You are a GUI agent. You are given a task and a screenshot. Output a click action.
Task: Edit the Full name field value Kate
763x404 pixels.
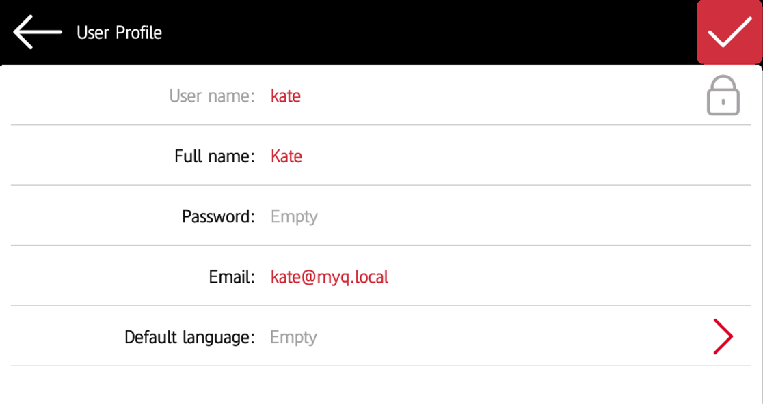tap(286, 156)
